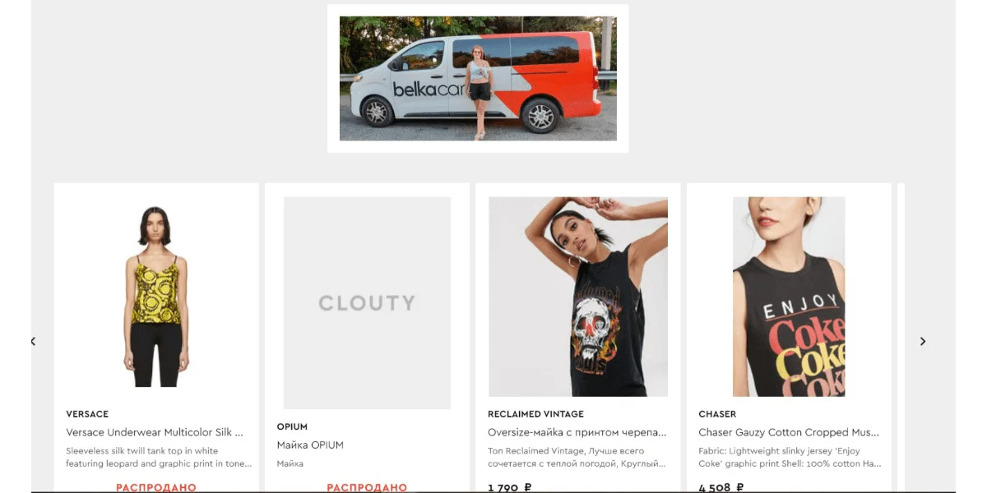The image size is (987, 493).
Task: Click the 4 508 ₽ price
Action: pos(720,487)
